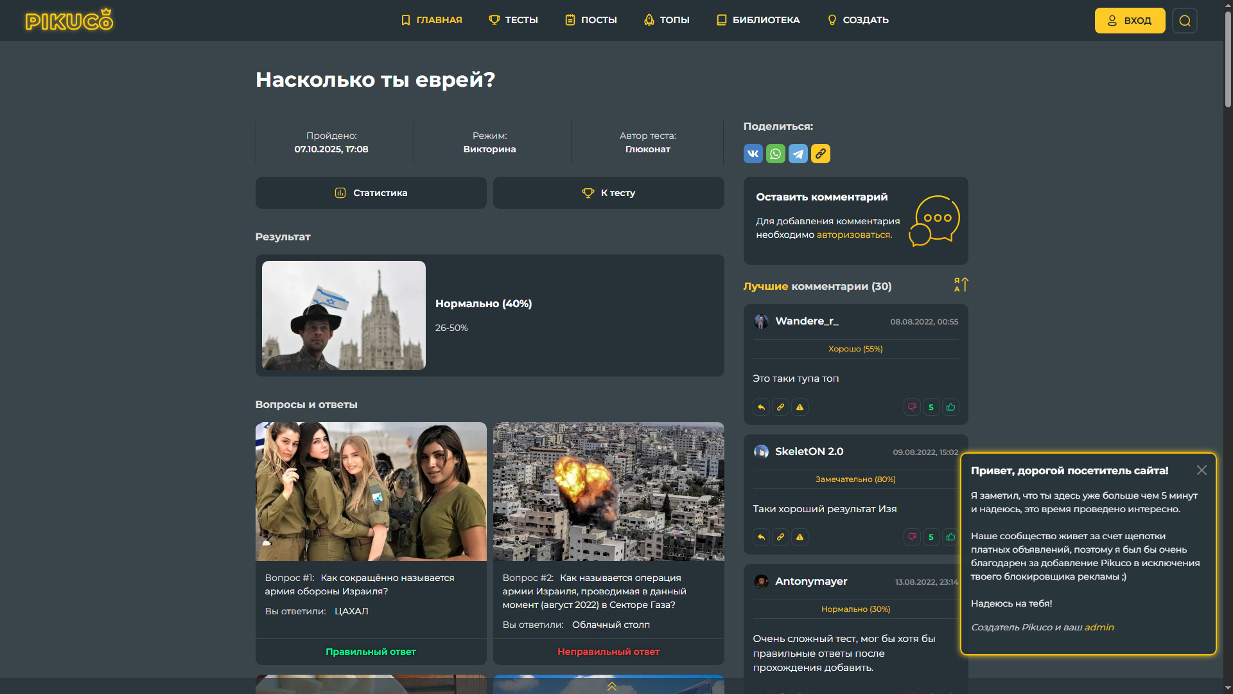Open the Топы navigation item
Viewport: 1233px width, 694px height.
tap(667, 20)
